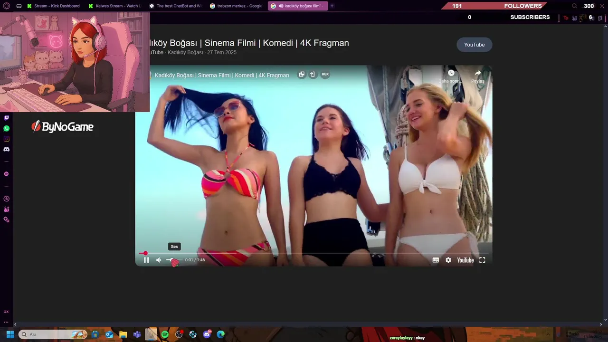Switch to The best ChatBot tab

(x=175, y=6)
